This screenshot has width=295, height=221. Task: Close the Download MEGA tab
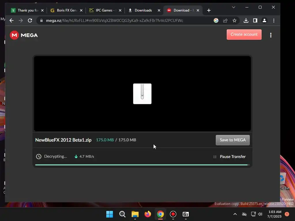coord(198,10)
